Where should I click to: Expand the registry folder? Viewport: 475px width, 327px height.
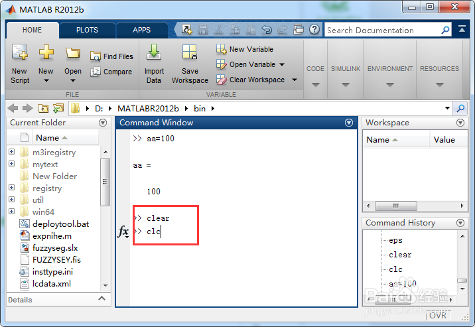click(11, 188)
